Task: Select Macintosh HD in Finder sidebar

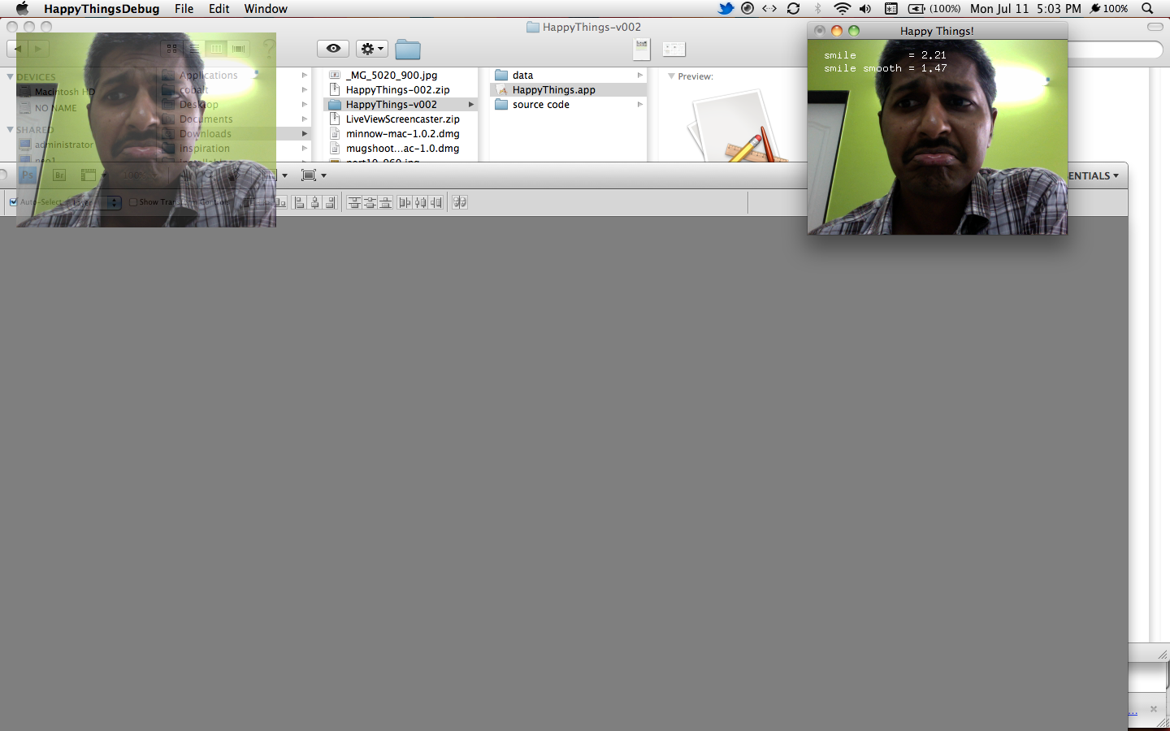Action: click(65, 92)
